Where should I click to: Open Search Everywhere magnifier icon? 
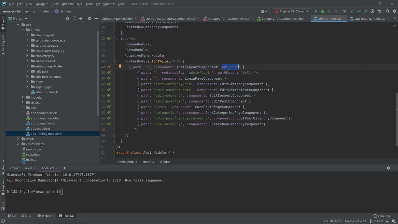(x=387, y=11)
